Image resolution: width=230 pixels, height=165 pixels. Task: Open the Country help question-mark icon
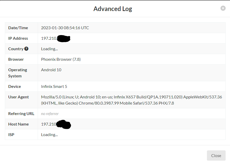coord(26,49)
